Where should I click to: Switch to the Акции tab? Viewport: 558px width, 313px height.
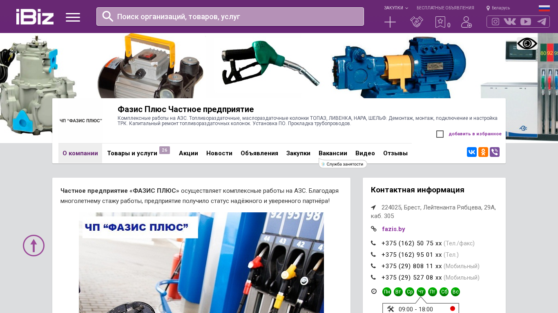(x=188, y=153)
